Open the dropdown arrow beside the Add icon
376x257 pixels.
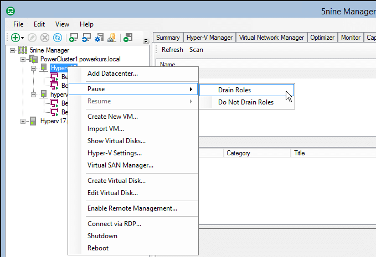coord(22,38)
